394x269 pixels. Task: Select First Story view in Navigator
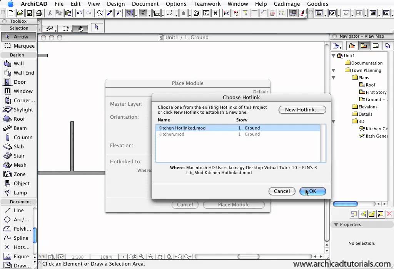click(373, 92)
